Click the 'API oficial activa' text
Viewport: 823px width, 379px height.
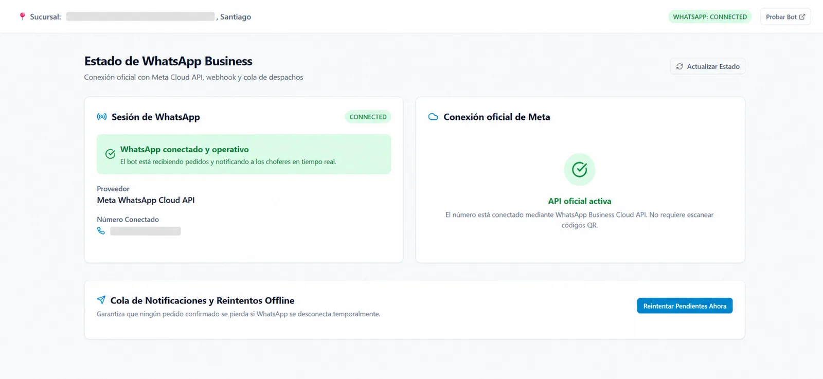click(x=580, y=201)
